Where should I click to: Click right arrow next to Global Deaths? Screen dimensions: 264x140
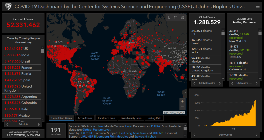218,83
